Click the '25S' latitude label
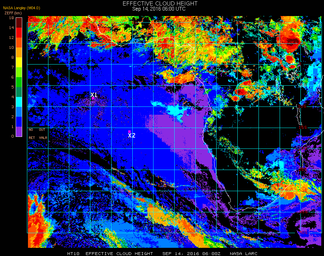Screen dimensions: 324x256 tap(303, 169)
